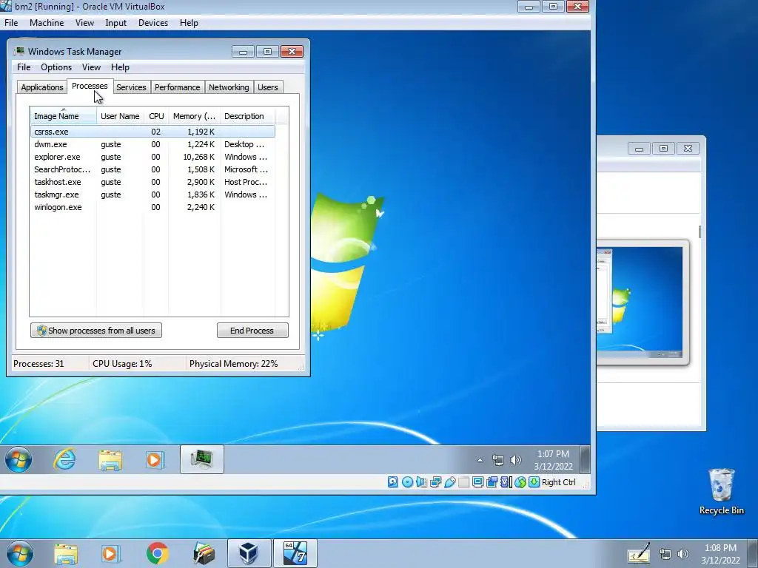The image size is (758, 568).
Task: Sort by User Name column header
Action: point(120,116)
